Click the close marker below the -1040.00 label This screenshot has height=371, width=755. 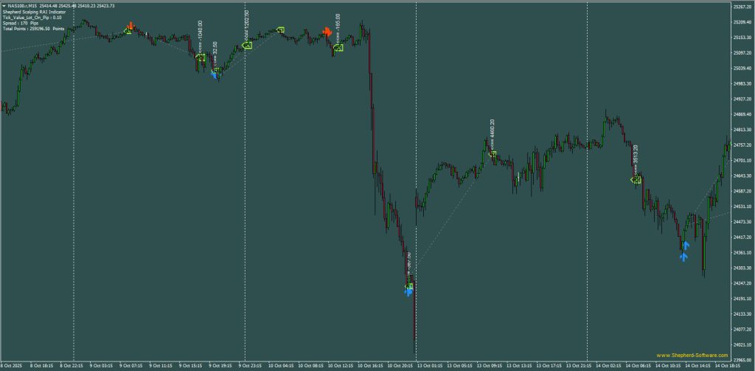pos(201,58)
